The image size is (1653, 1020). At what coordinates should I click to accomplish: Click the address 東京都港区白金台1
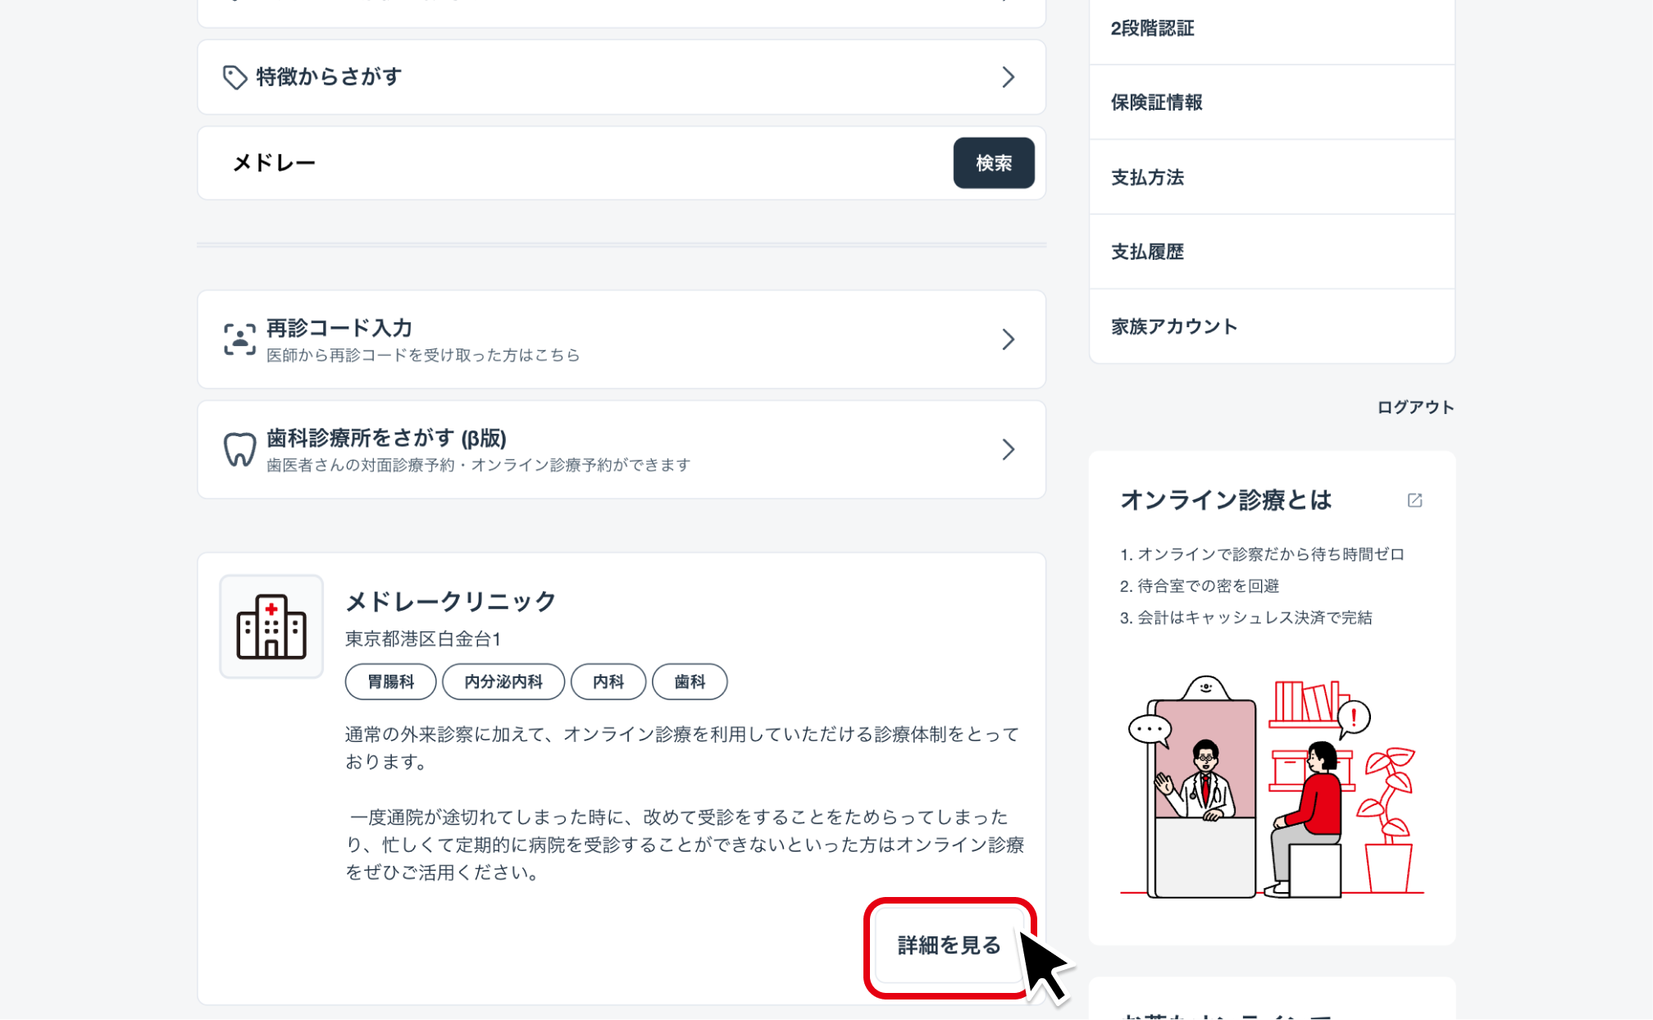(423, 639)
